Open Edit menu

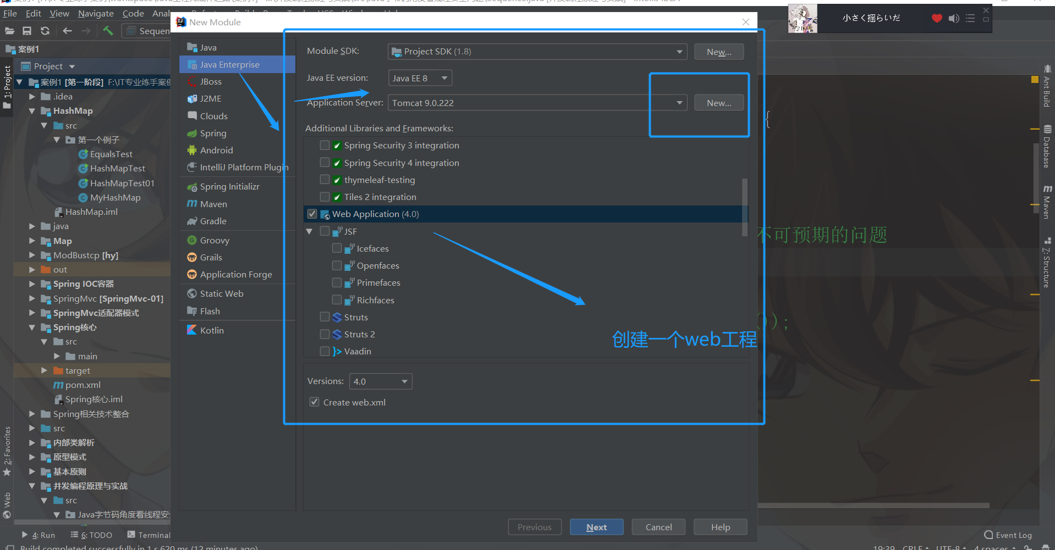[x=34, y=13]
